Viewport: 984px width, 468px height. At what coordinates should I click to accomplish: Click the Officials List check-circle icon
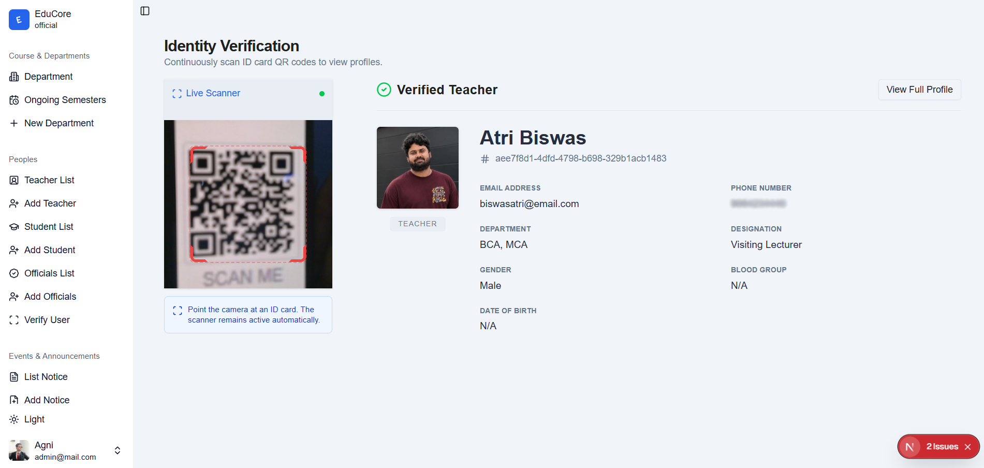[14, 273]
